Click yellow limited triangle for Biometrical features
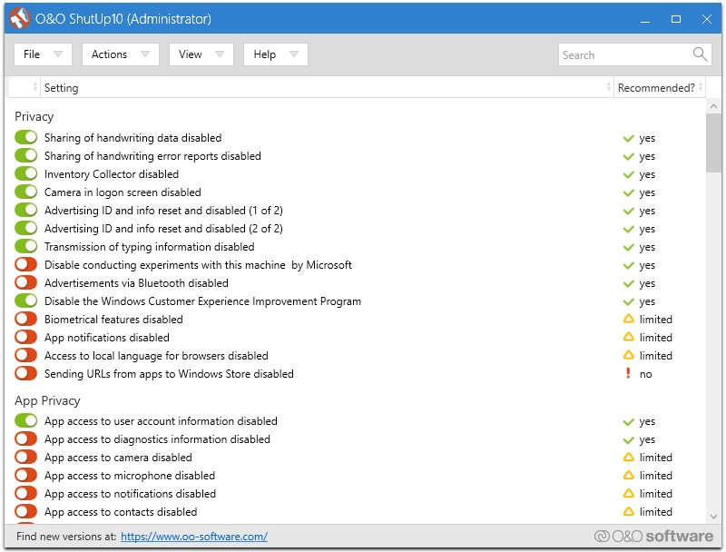726x552 pixels. tap(628, 320)
